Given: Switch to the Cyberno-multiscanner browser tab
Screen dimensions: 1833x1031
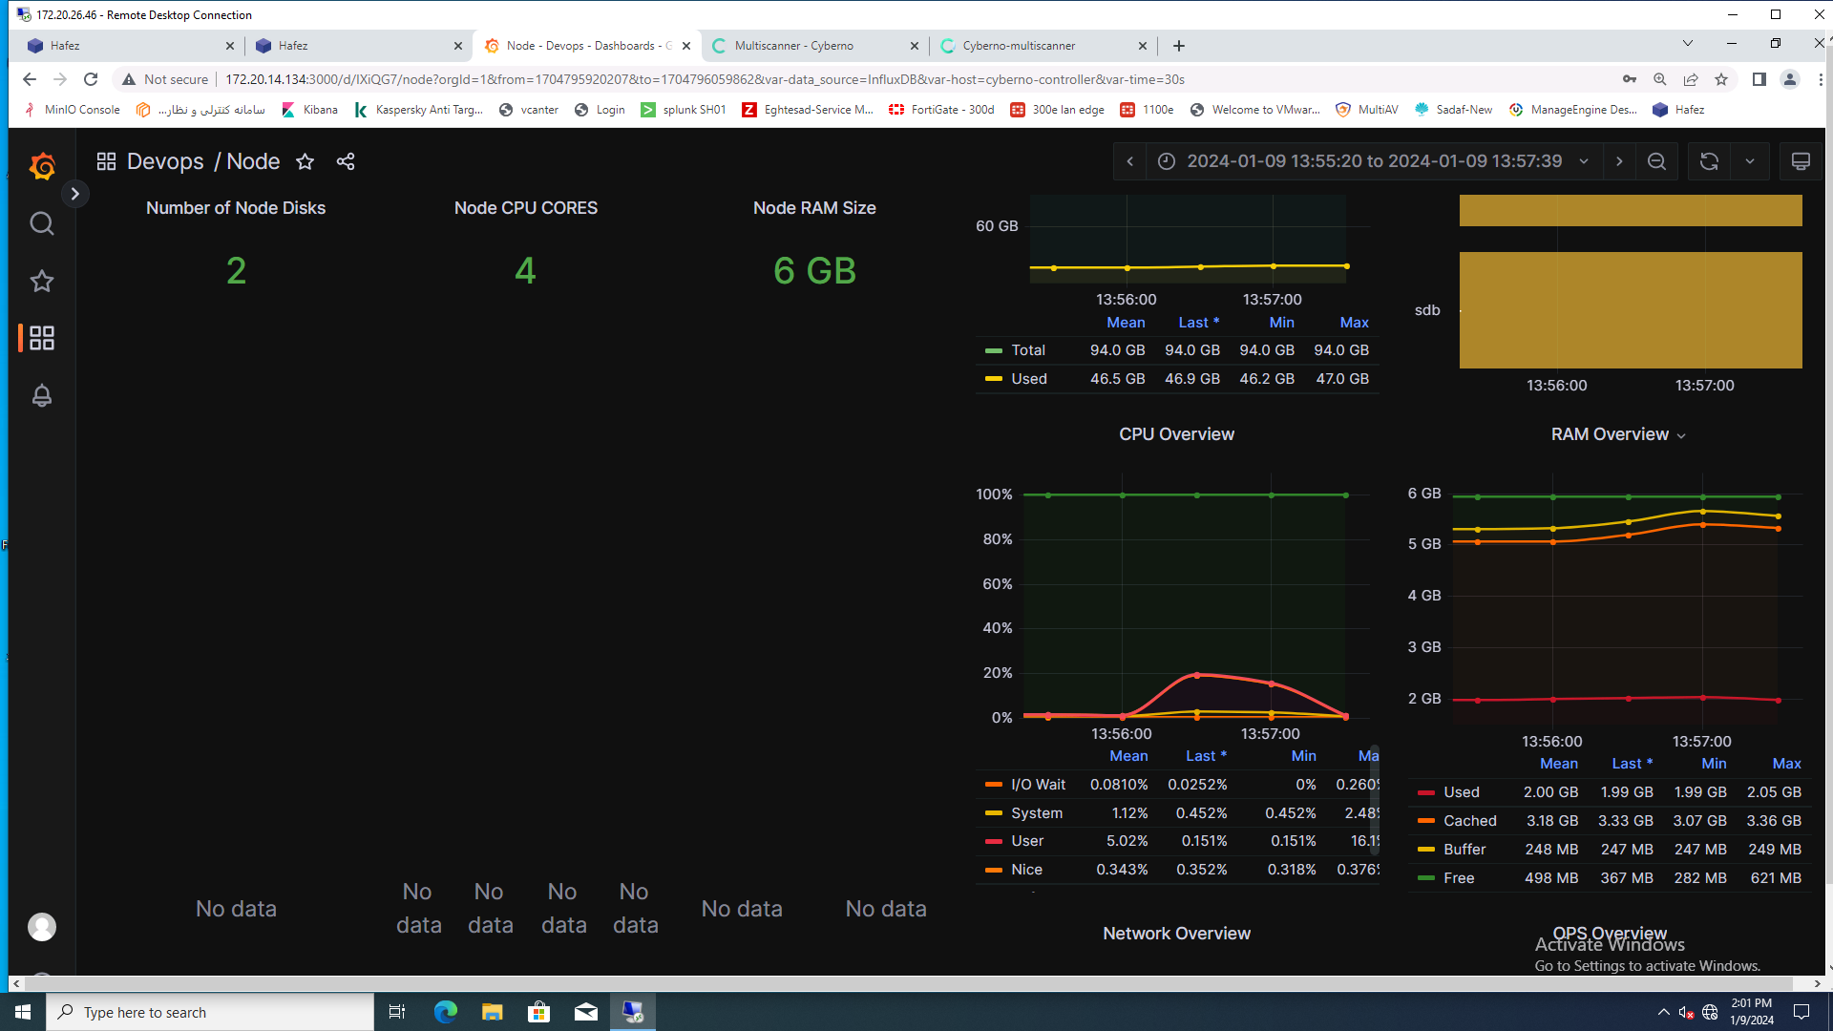Looking at the screenshot, I should point(1019,46).
